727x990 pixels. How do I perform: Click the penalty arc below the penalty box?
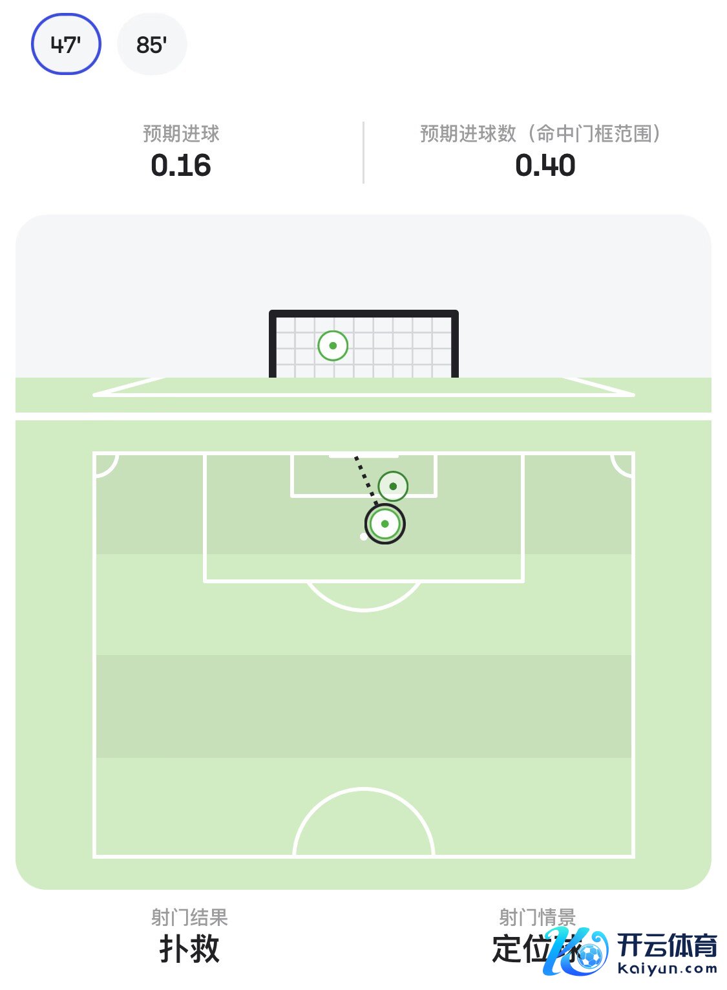coord(364,608)
